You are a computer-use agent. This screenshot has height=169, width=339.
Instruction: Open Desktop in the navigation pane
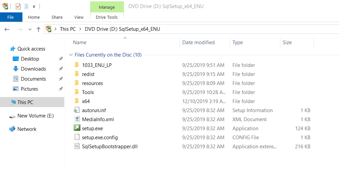pyautogui.click(x=30, y=59)
